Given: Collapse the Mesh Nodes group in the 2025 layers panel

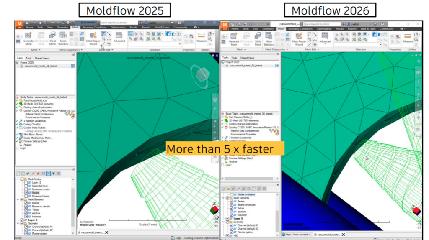Looking at the screenshot, I should pyautogui.click(x=18, y=179).
